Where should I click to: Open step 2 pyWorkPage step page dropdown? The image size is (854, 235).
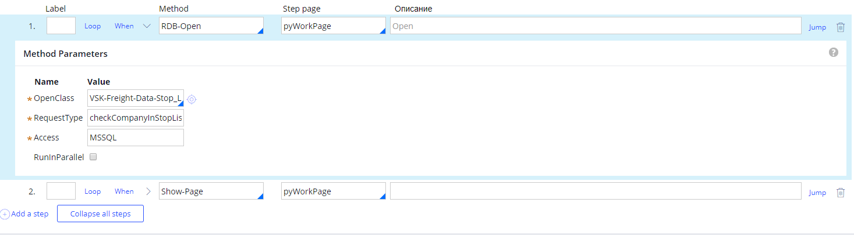tap(382, 197)
